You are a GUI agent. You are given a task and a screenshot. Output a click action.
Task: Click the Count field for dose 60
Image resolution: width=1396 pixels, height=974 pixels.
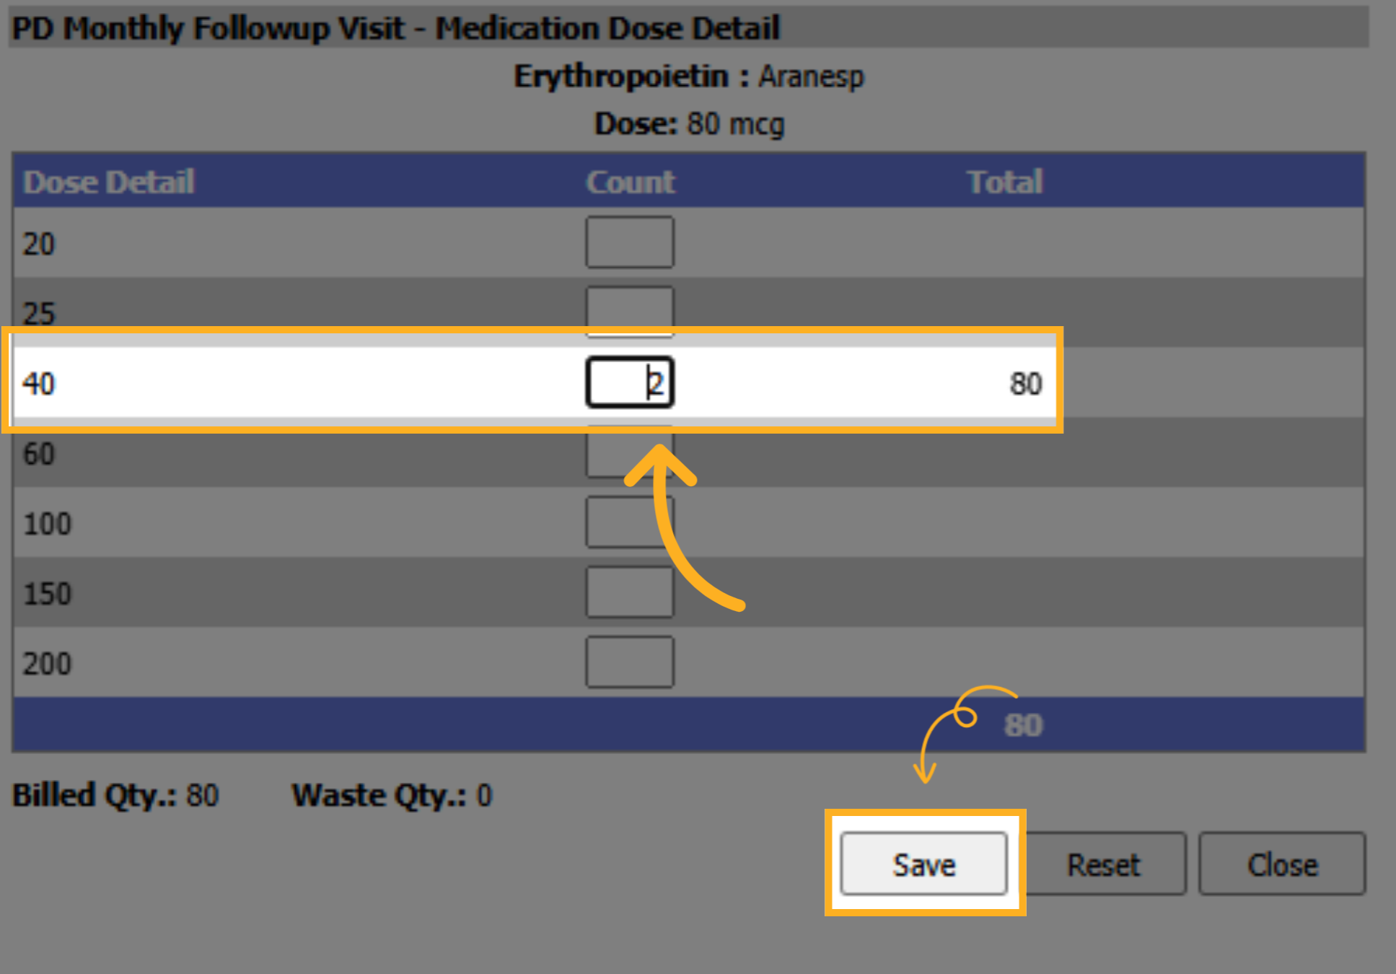coord(630,452)
